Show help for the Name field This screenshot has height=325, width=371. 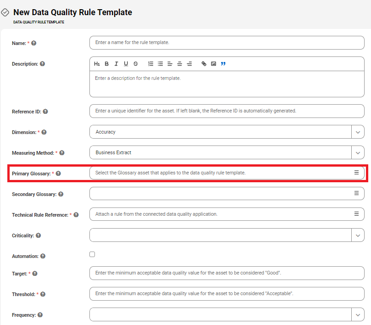(34, 43)
